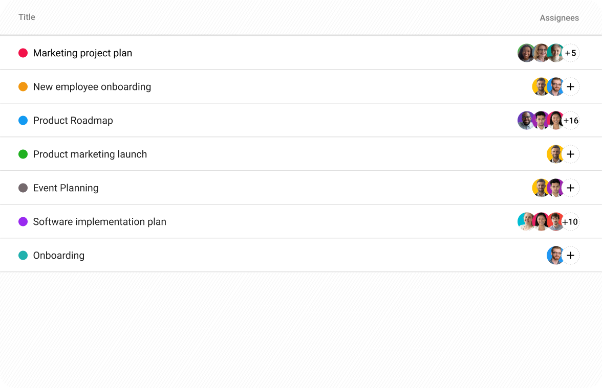Image resolution: width=602 pixels, height=388 pixels.
Task: Click the avatar on the Onboarding row
Action: (554, 255)
